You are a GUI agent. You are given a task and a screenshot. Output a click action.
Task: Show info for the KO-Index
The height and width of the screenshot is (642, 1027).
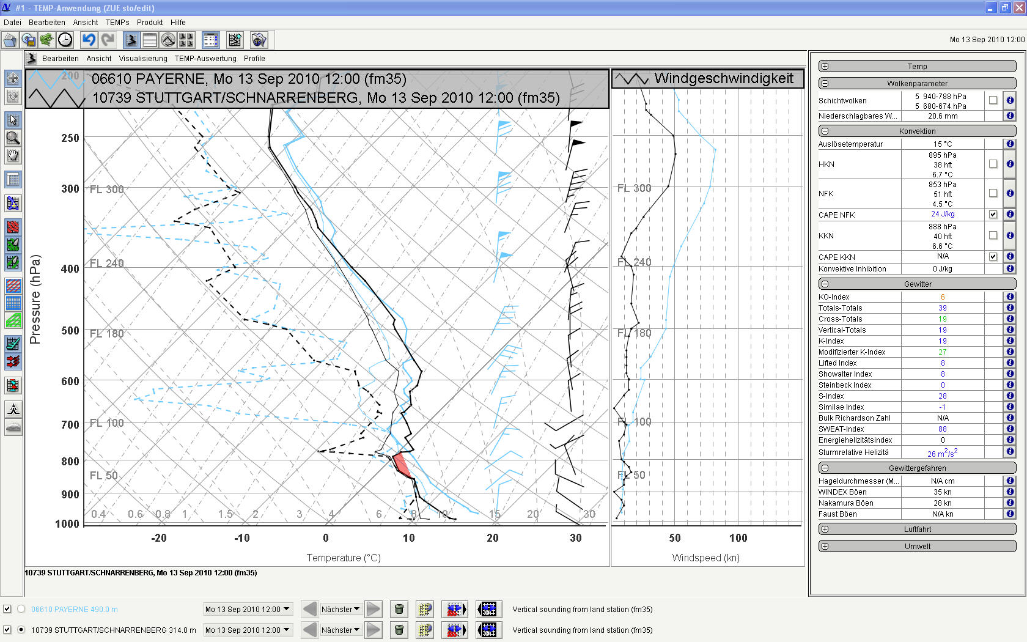pyautogui.click(x=1010, y=297)
